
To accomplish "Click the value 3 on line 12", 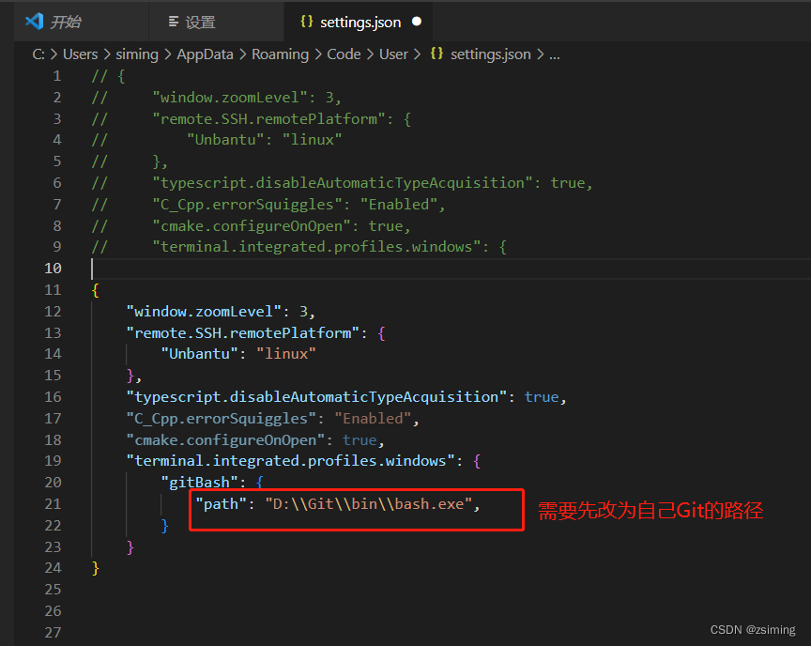I will pyautogui.click(x=303, y=312).
